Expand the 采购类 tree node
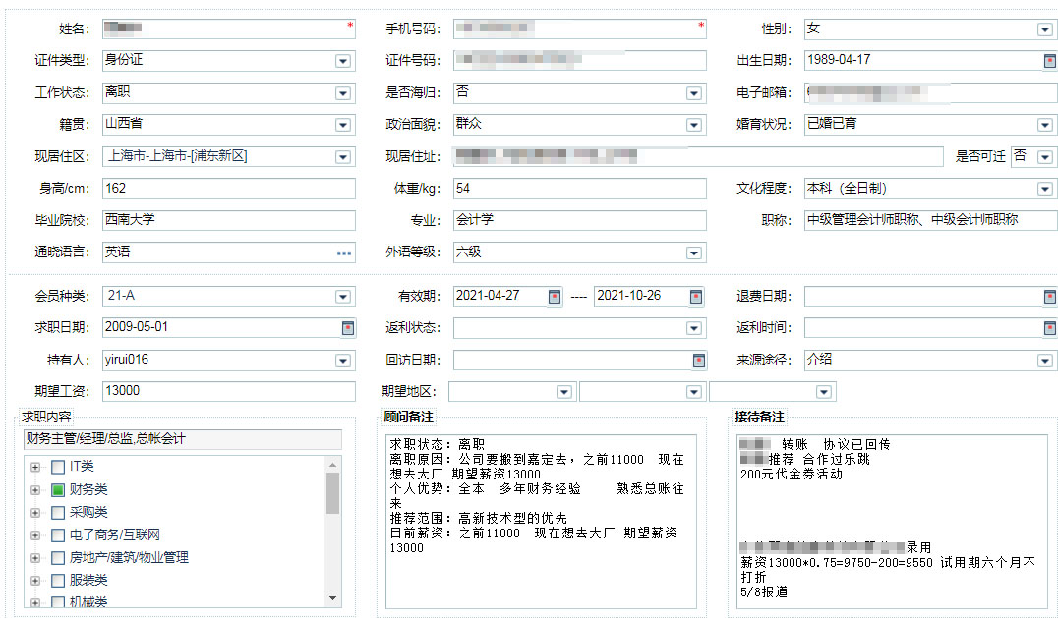1058x618 pixels. [x=35, y=512]
